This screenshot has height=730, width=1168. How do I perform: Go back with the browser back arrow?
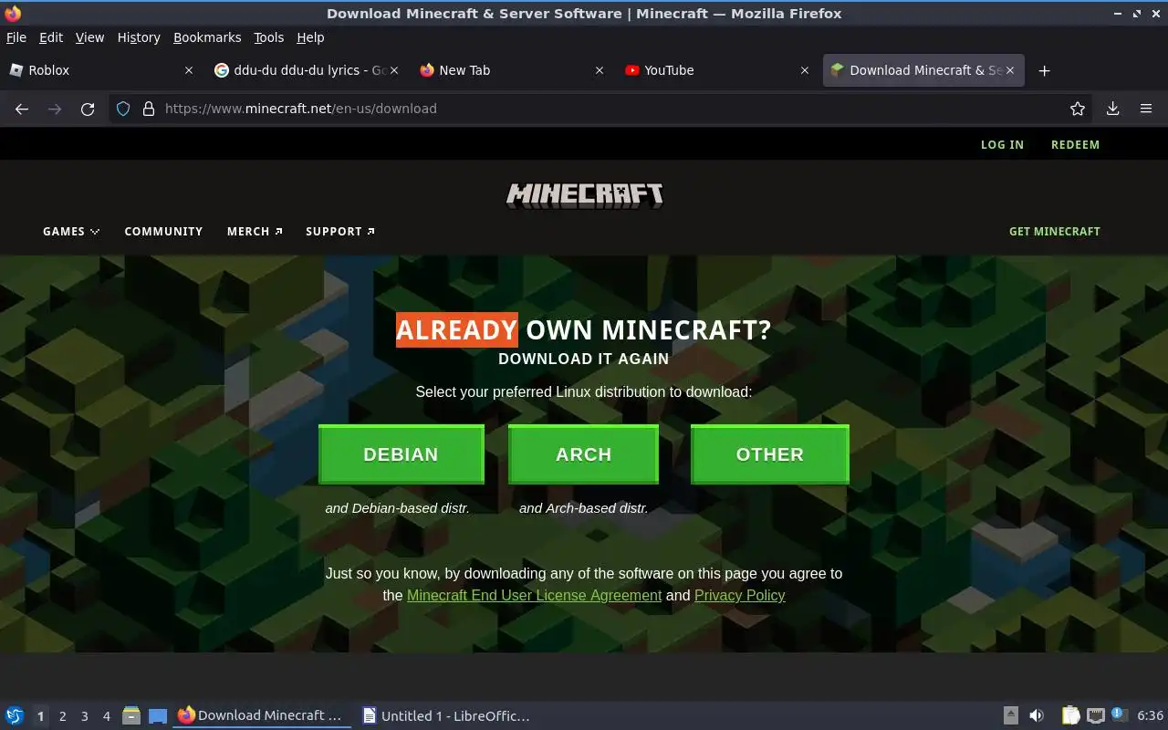click(22, 109)
